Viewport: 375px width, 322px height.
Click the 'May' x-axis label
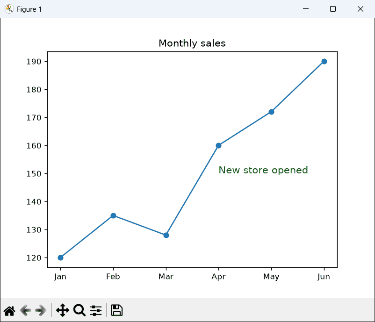pos(271,277)
